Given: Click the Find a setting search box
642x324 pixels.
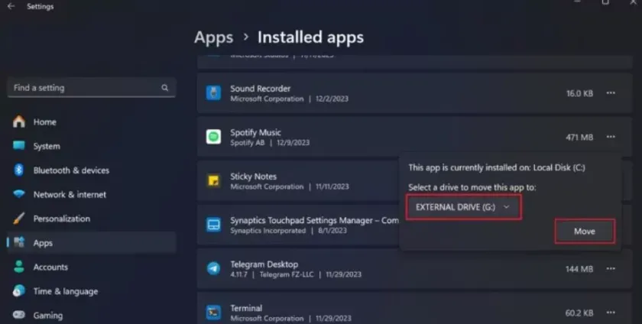Looking at the screenshot, I should tap(92, 88).
